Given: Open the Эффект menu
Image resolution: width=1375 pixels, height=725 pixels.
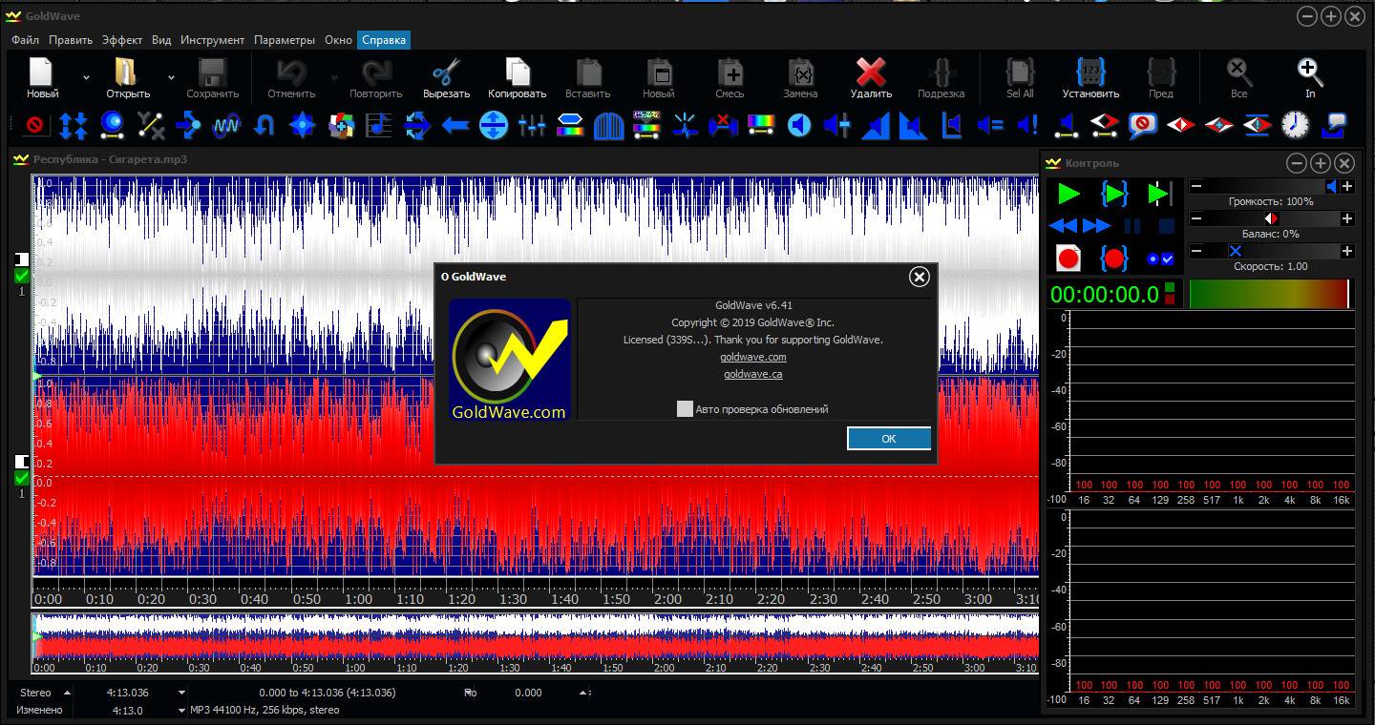Looking at the screenshot, I should [x=122, y=40].
